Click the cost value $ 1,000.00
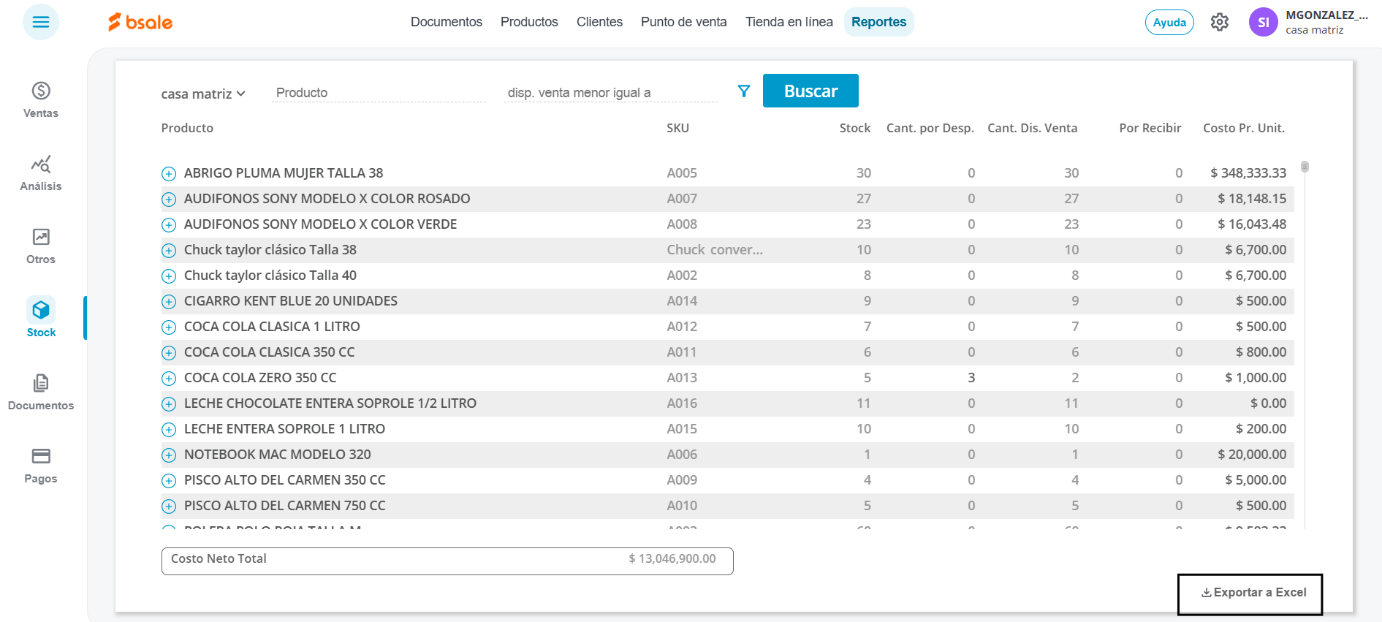Screen dimensions: 1382x622 (x=1256, y=378)
